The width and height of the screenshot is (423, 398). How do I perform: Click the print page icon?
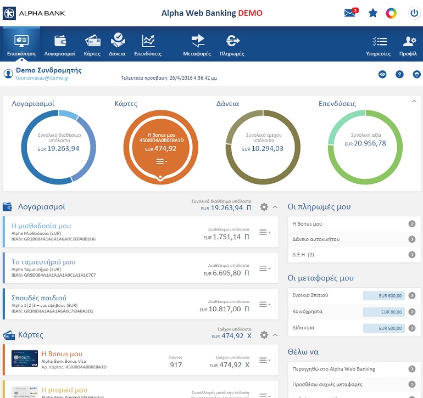(x=416, y=74)
